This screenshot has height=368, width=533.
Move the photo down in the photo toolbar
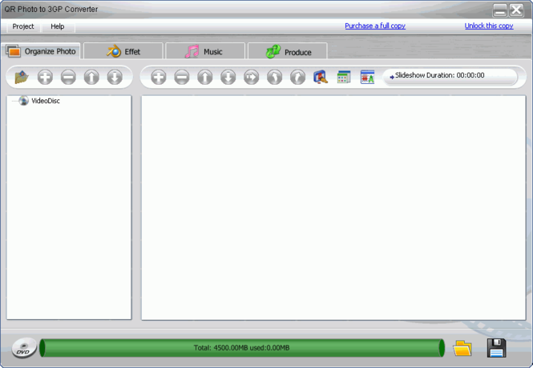pos(228,77)
